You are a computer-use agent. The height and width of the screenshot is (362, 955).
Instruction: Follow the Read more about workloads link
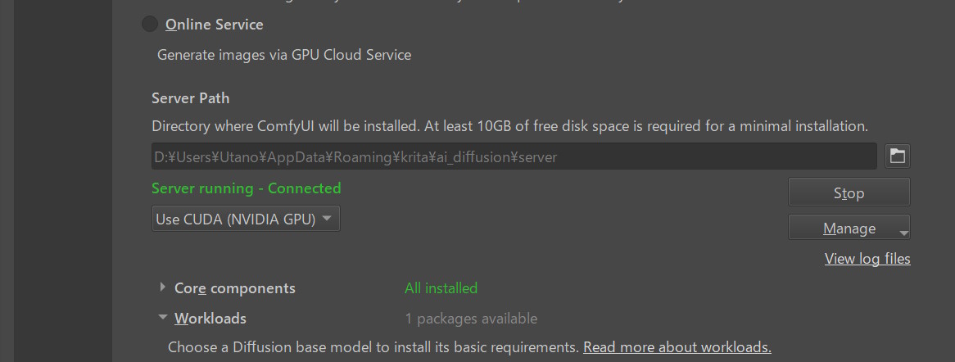(677, 347)
